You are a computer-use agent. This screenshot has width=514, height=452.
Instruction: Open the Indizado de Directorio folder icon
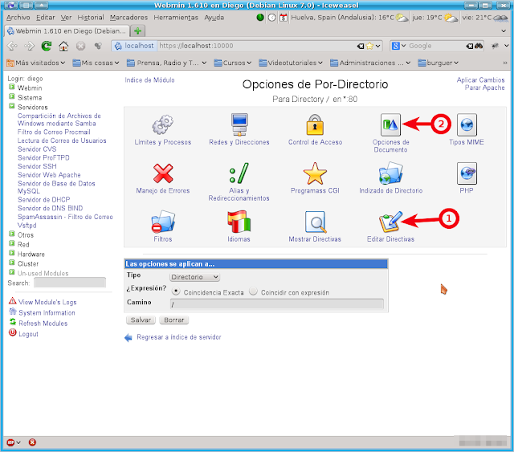pyautogui.click(x=390, y=173)
